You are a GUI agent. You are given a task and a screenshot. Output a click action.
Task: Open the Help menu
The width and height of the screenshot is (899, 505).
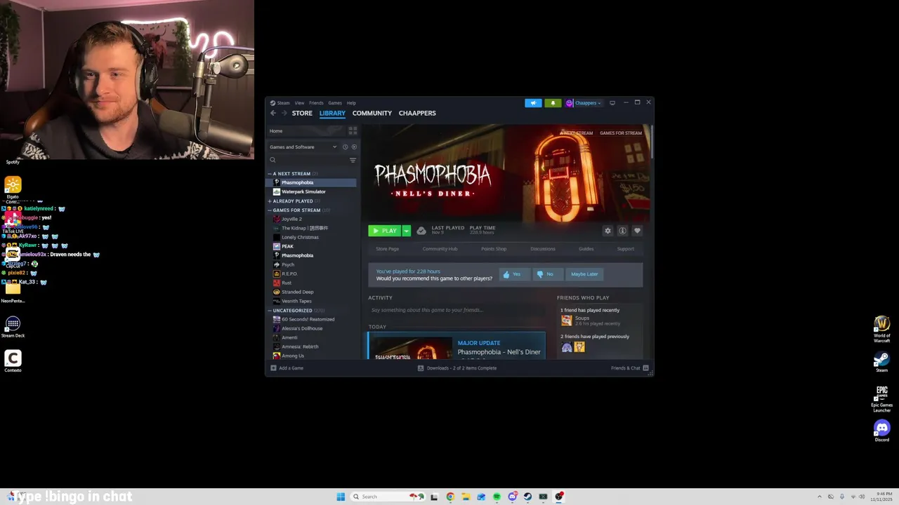351,103
